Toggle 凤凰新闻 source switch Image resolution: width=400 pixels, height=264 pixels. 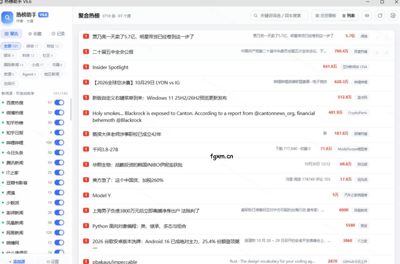[59, 223]
